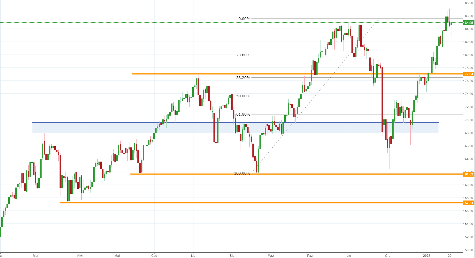Click the Sie label on time axis
This screenshot has height=258, width=475.
pyautogui.click(x=232, y=256)
